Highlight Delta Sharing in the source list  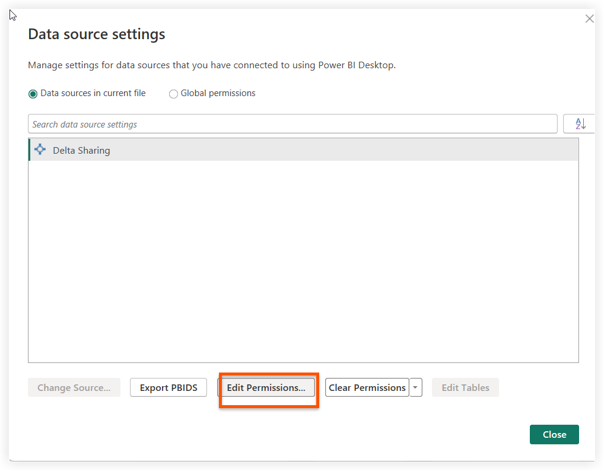[81, 149]
